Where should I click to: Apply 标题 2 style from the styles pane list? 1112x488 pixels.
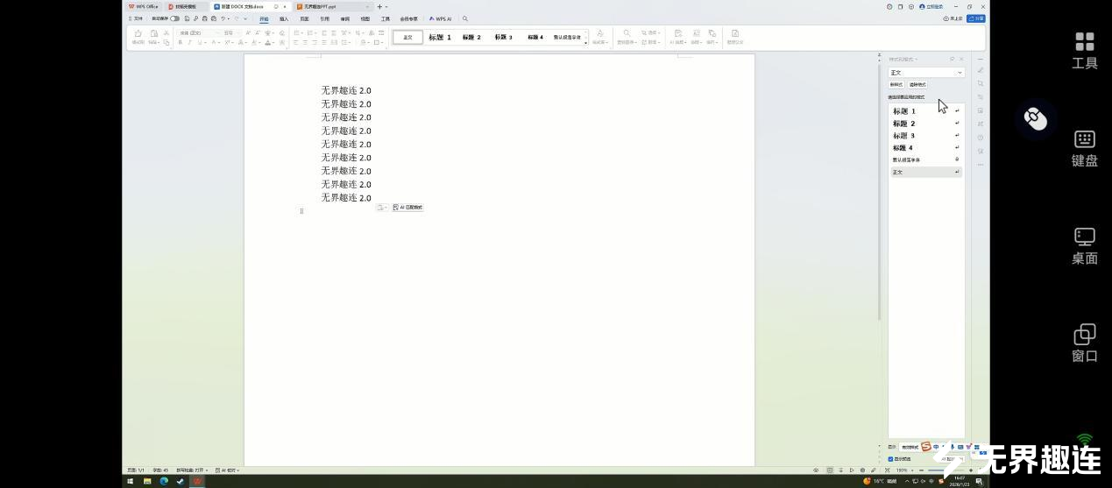click(903, 124)
